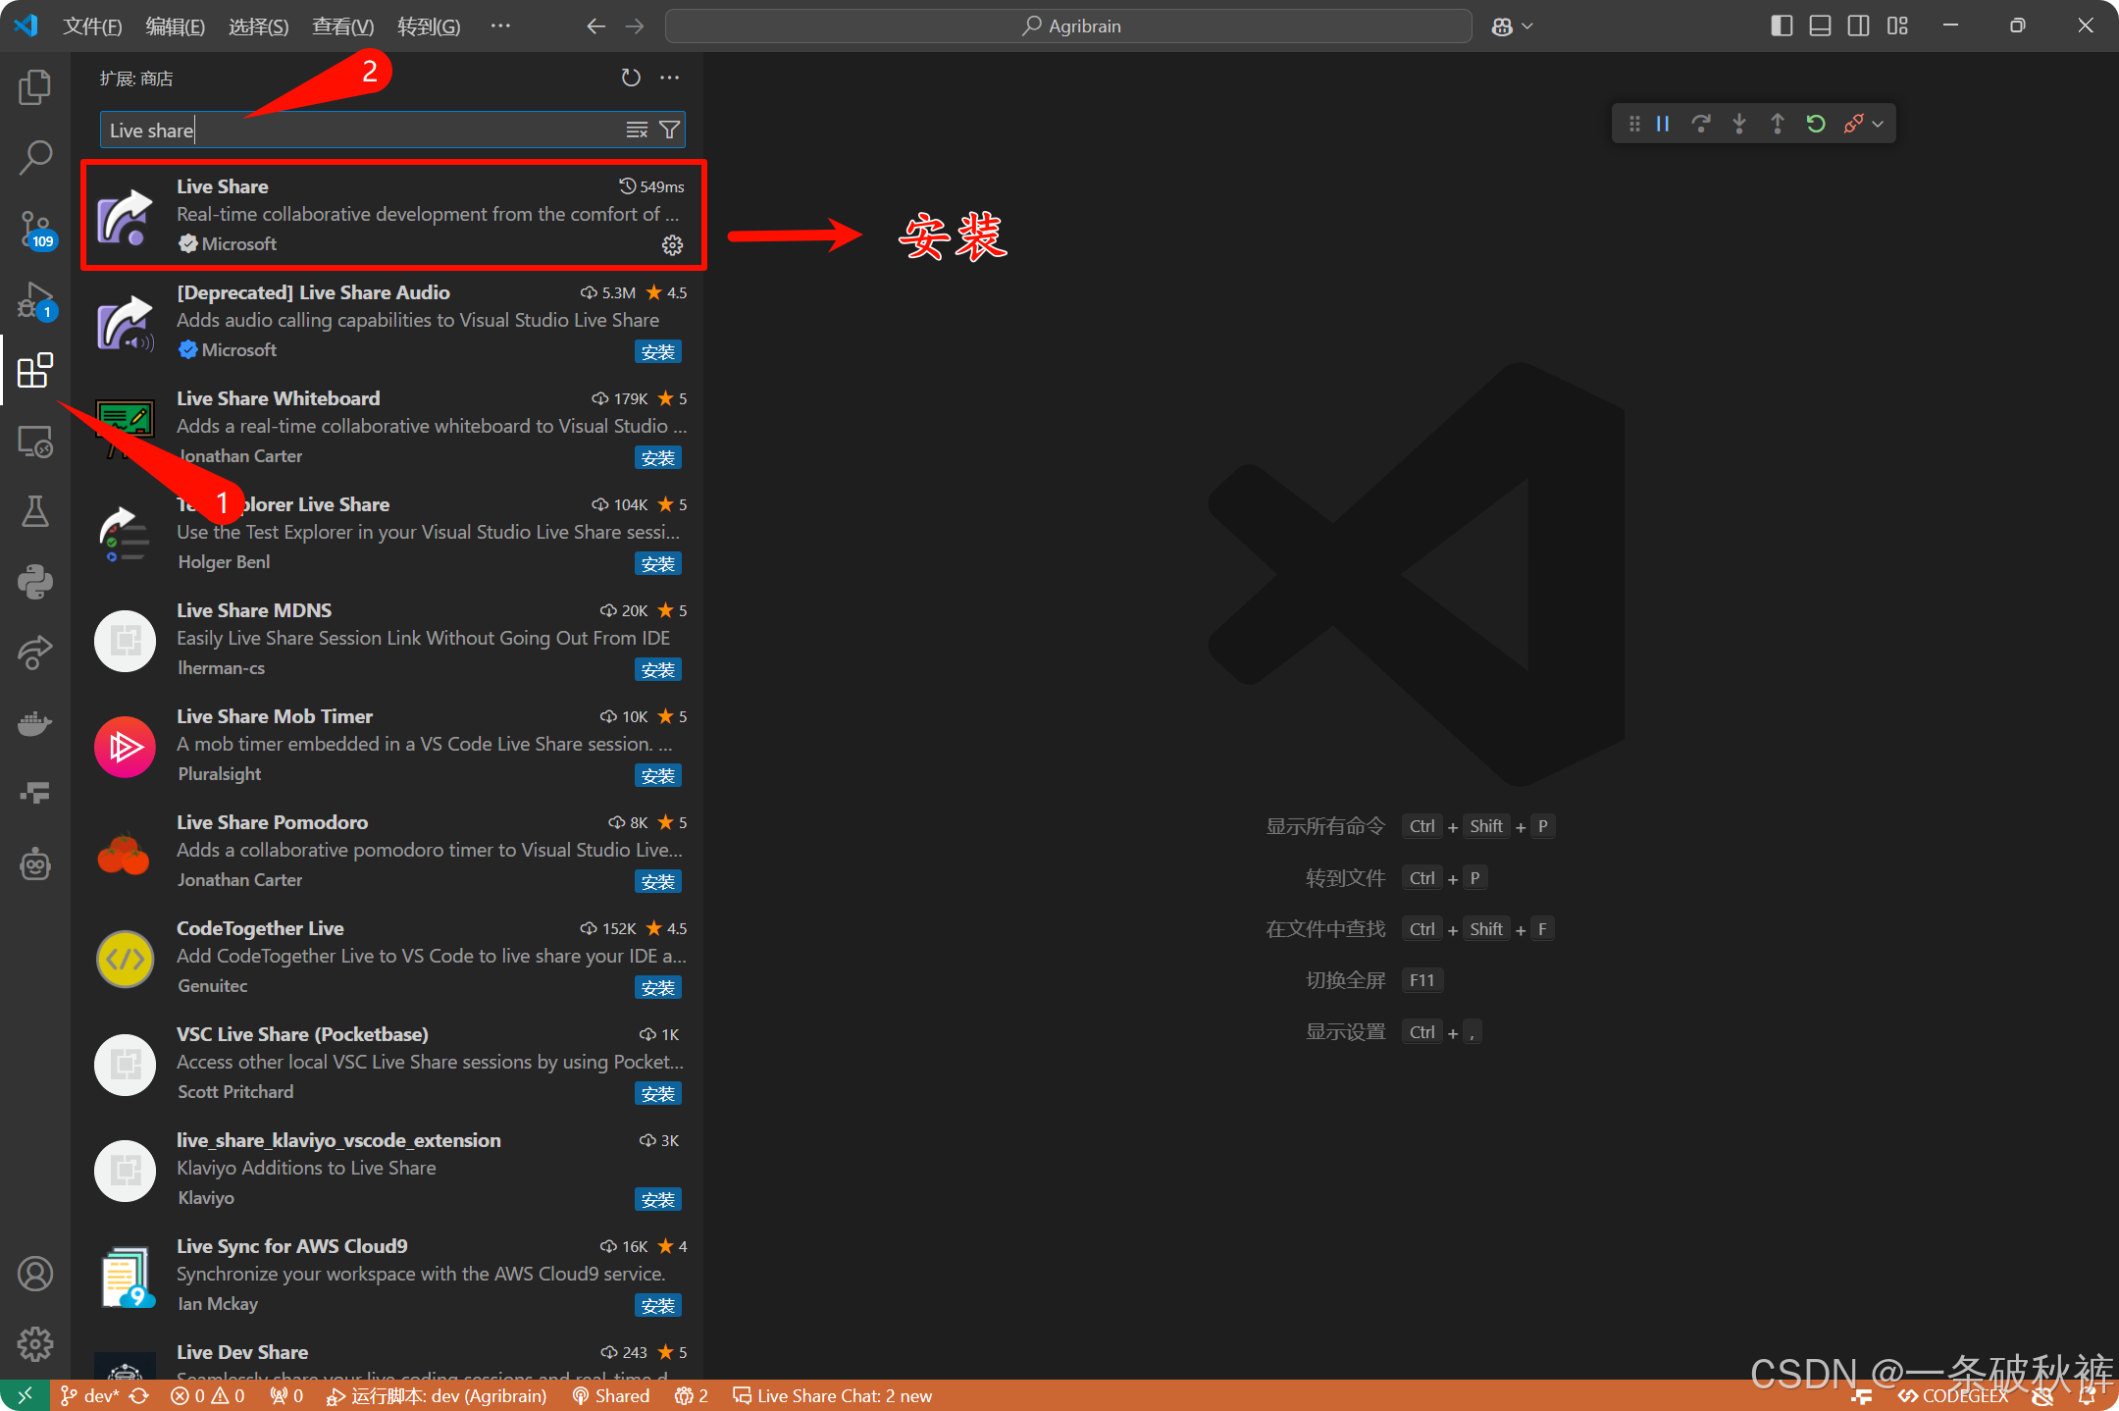Disconnect the debugger
2119x1411 pixels.
coord(1853,124)
